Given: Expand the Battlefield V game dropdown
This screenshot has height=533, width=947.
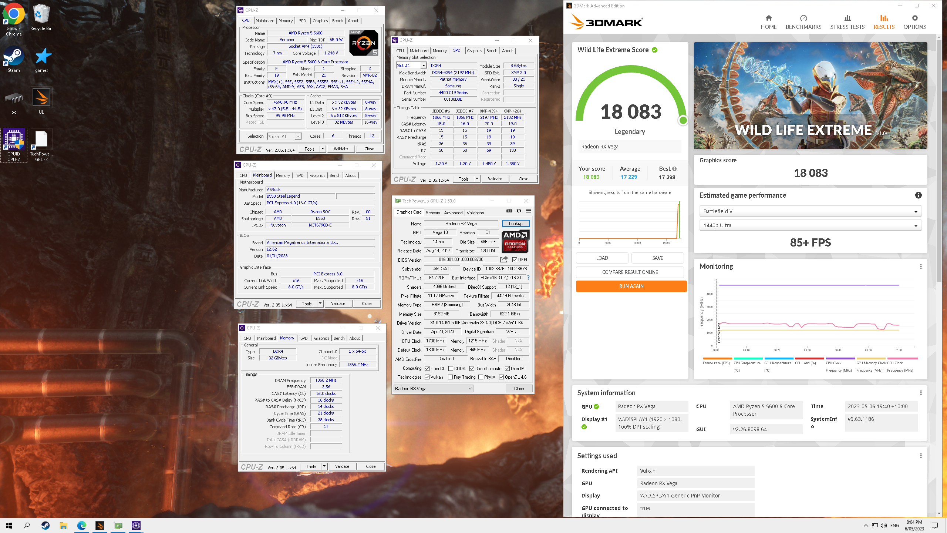Looking at the screenshot, I should (x=810, y=211).
